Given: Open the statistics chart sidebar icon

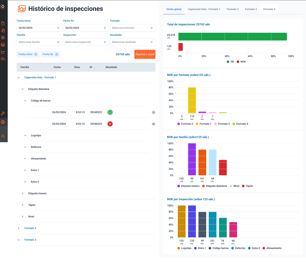Looking at the screenshot, I should tap(3, 52).
